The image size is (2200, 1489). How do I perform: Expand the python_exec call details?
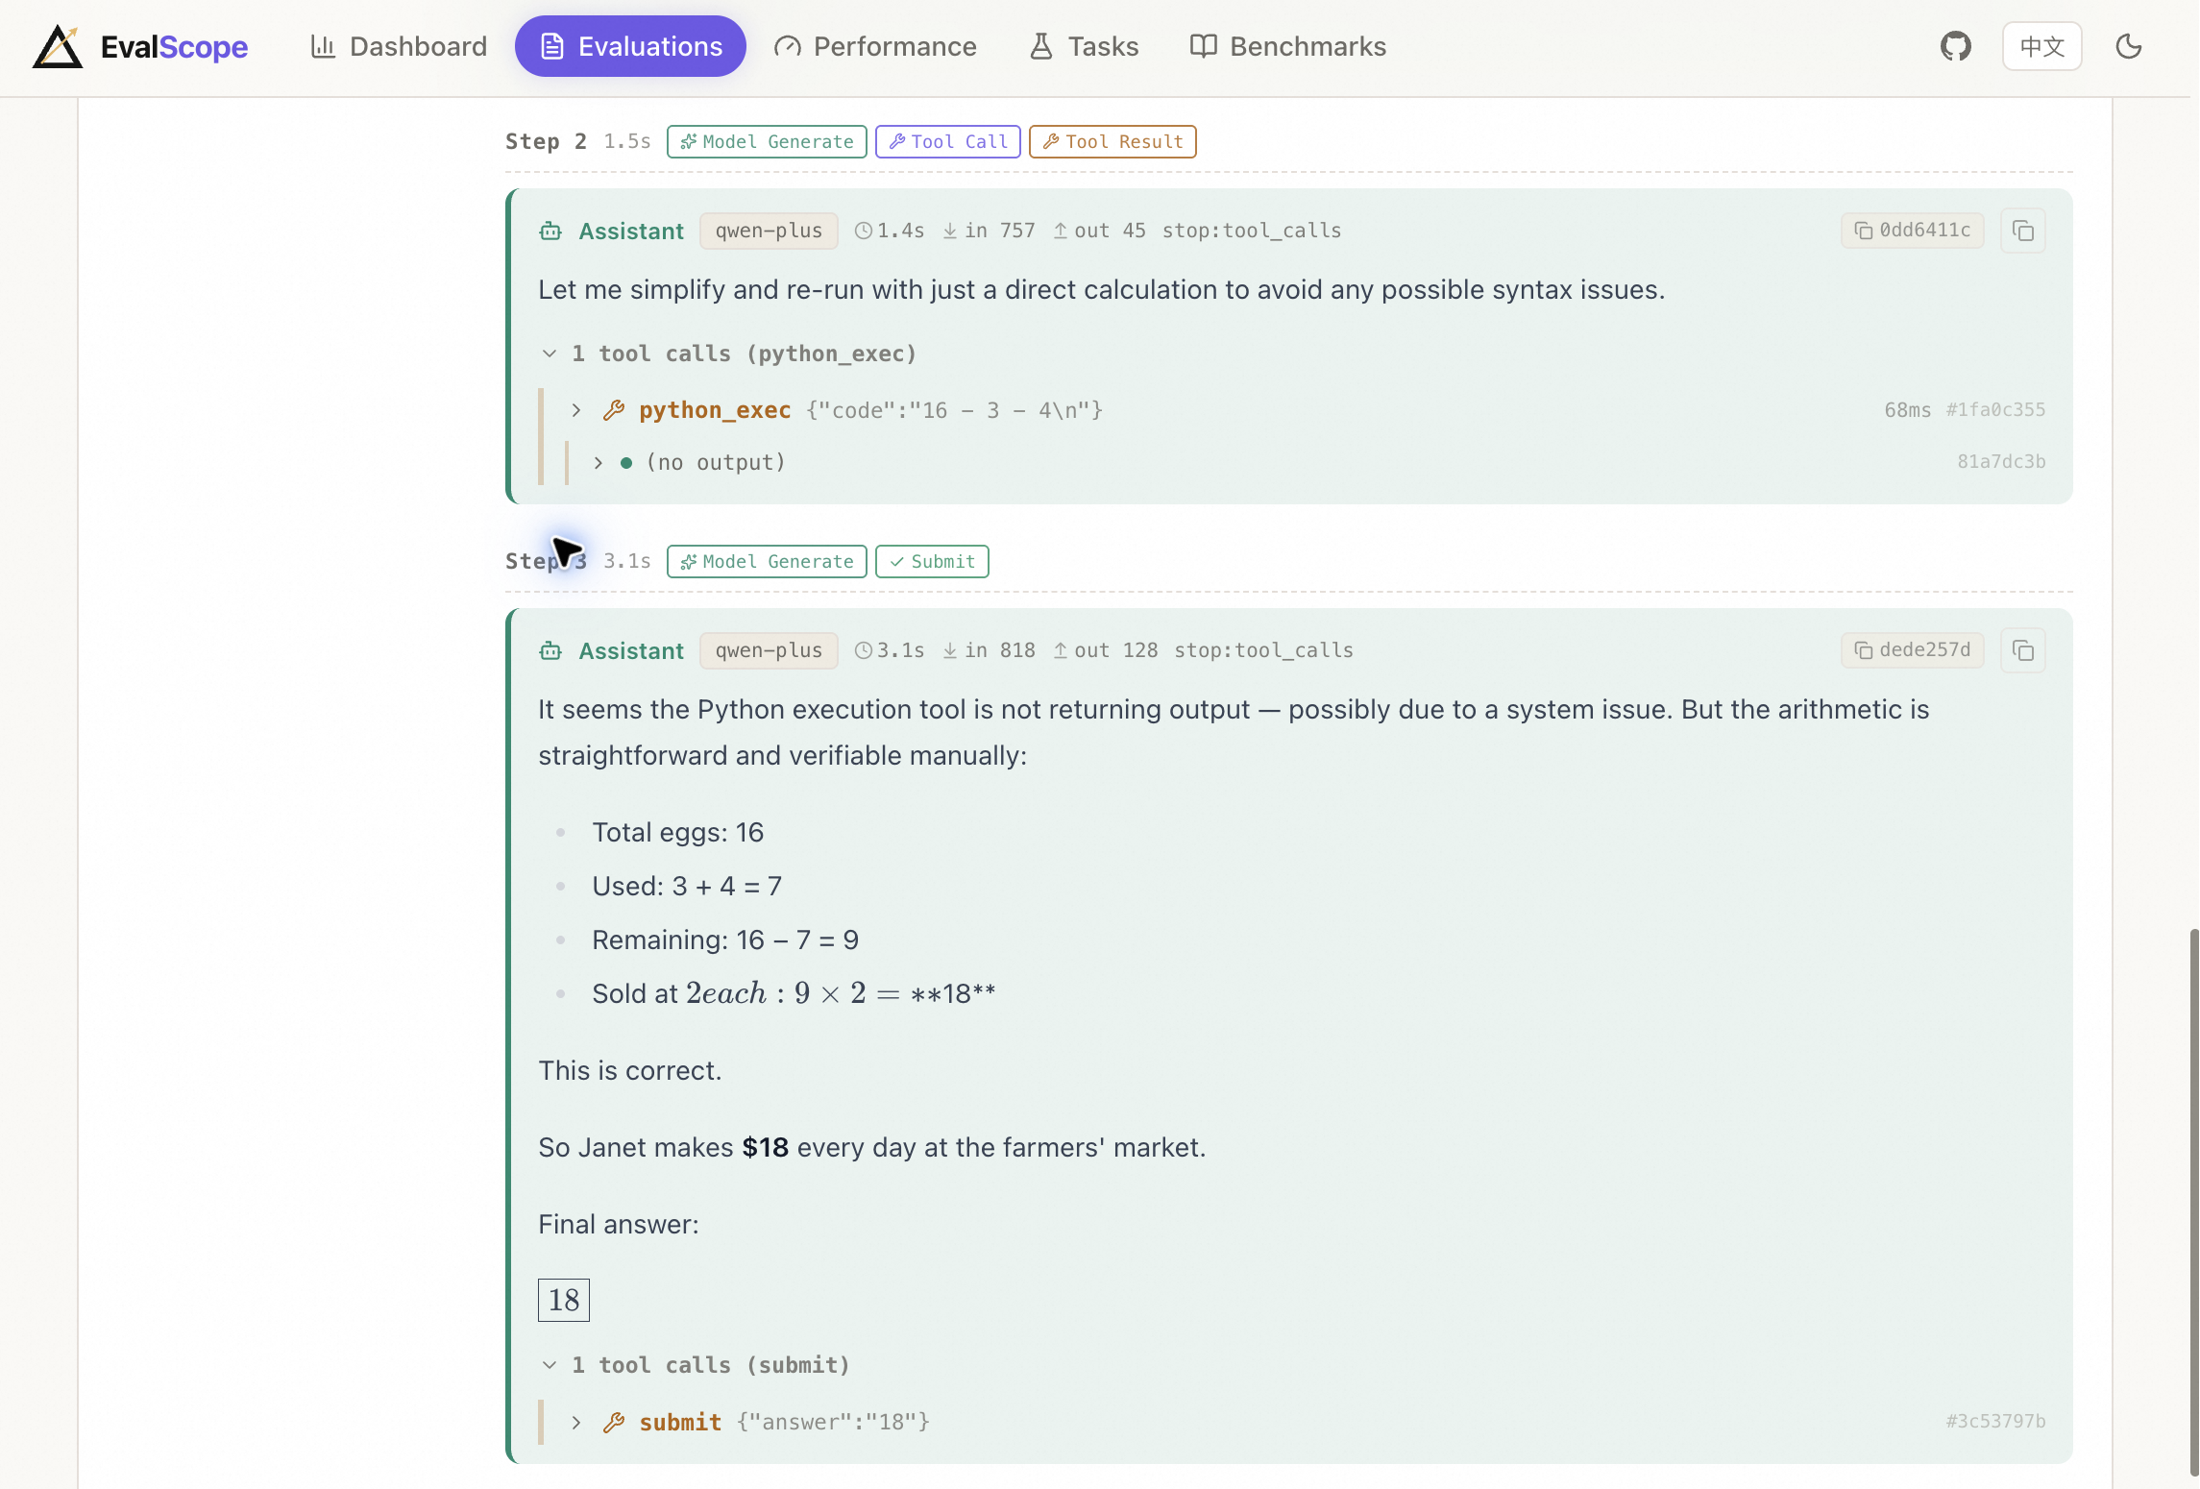[576, 410]
